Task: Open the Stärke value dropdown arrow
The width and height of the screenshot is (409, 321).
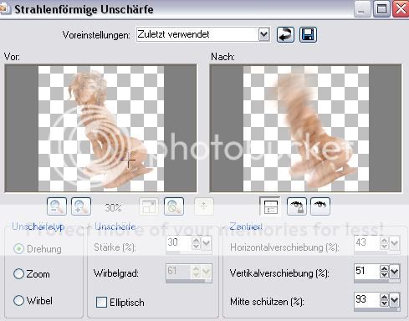Action: click(x=207, y=243)
